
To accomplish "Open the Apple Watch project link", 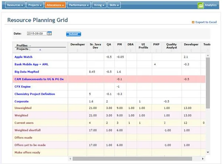I will 23,57.
